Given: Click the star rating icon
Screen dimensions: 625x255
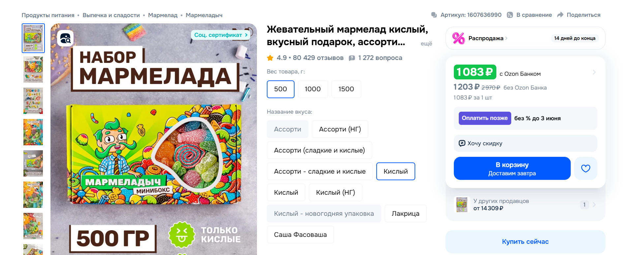Looking at the screenshot, I should pyautogui.click(x=270, y=58).
